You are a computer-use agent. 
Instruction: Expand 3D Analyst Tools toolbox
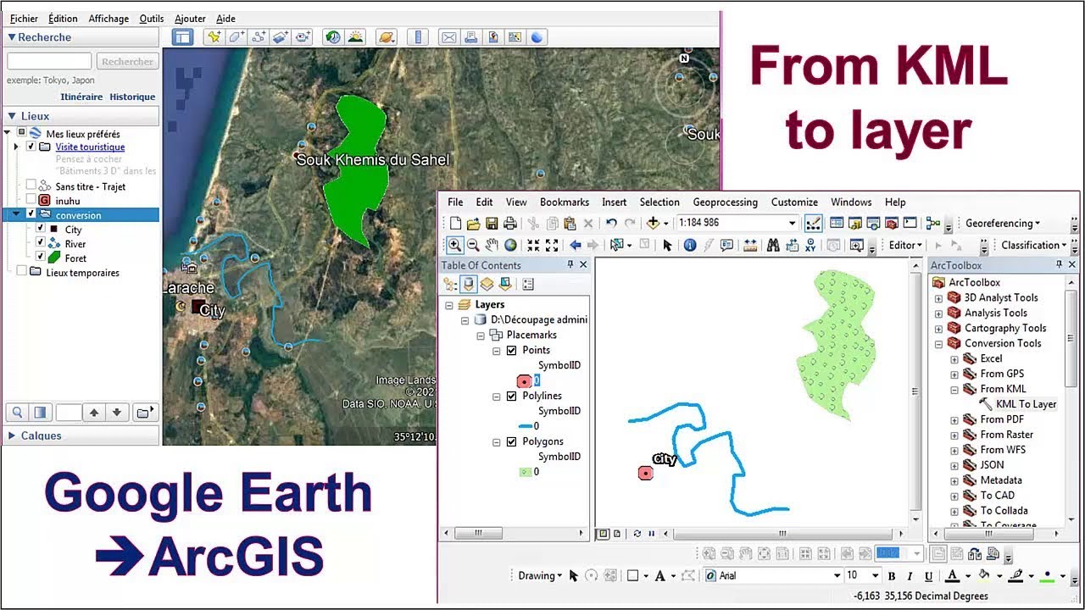938,298
